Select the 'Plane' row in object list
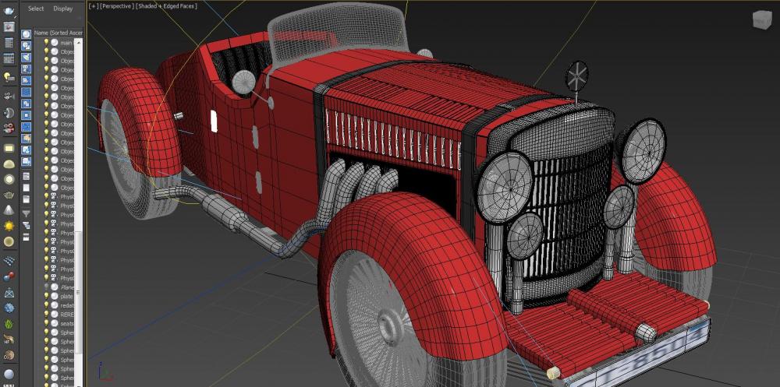The width and height of the screenshot is (780, 387). 58,287
